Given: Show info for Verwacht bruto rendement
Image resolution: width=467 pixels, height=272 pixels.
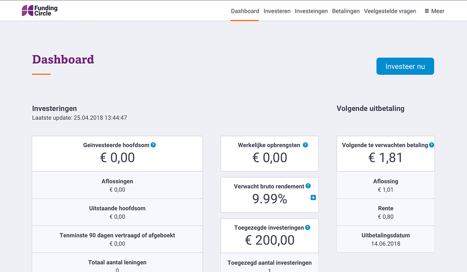Looking at the screenshot, I should coord(308,186).
